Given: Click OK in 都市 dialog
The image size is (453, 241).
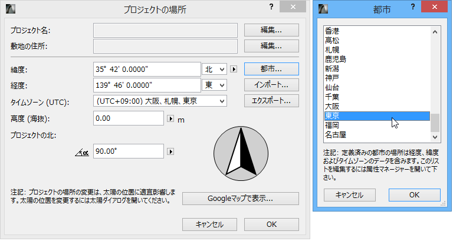Looking at the screenshot, I should click(x=414, y=195).
